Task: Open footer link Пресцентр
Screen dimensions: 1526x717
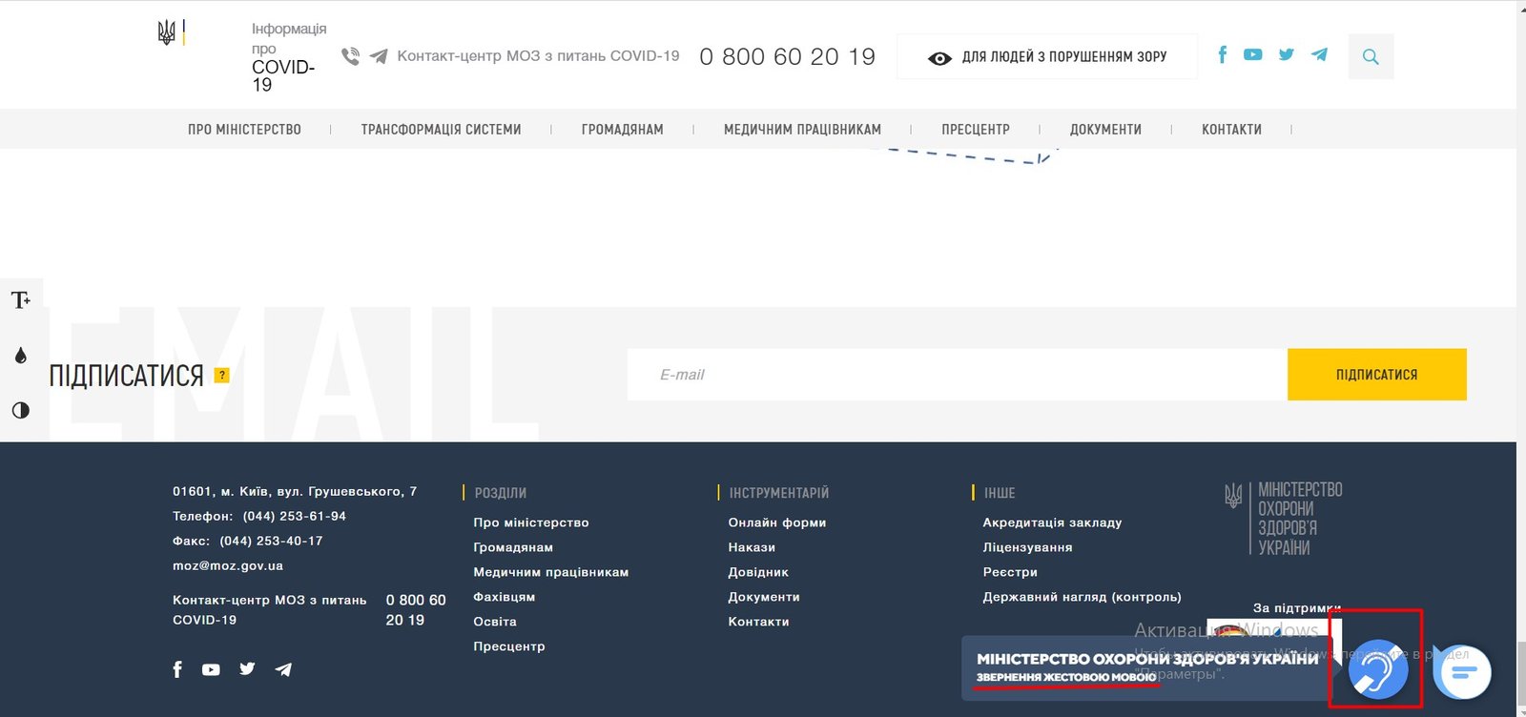Action: point(509,646)
